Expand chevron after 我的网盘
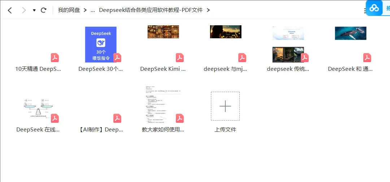The image size is (390, 182). coord(85,10)
